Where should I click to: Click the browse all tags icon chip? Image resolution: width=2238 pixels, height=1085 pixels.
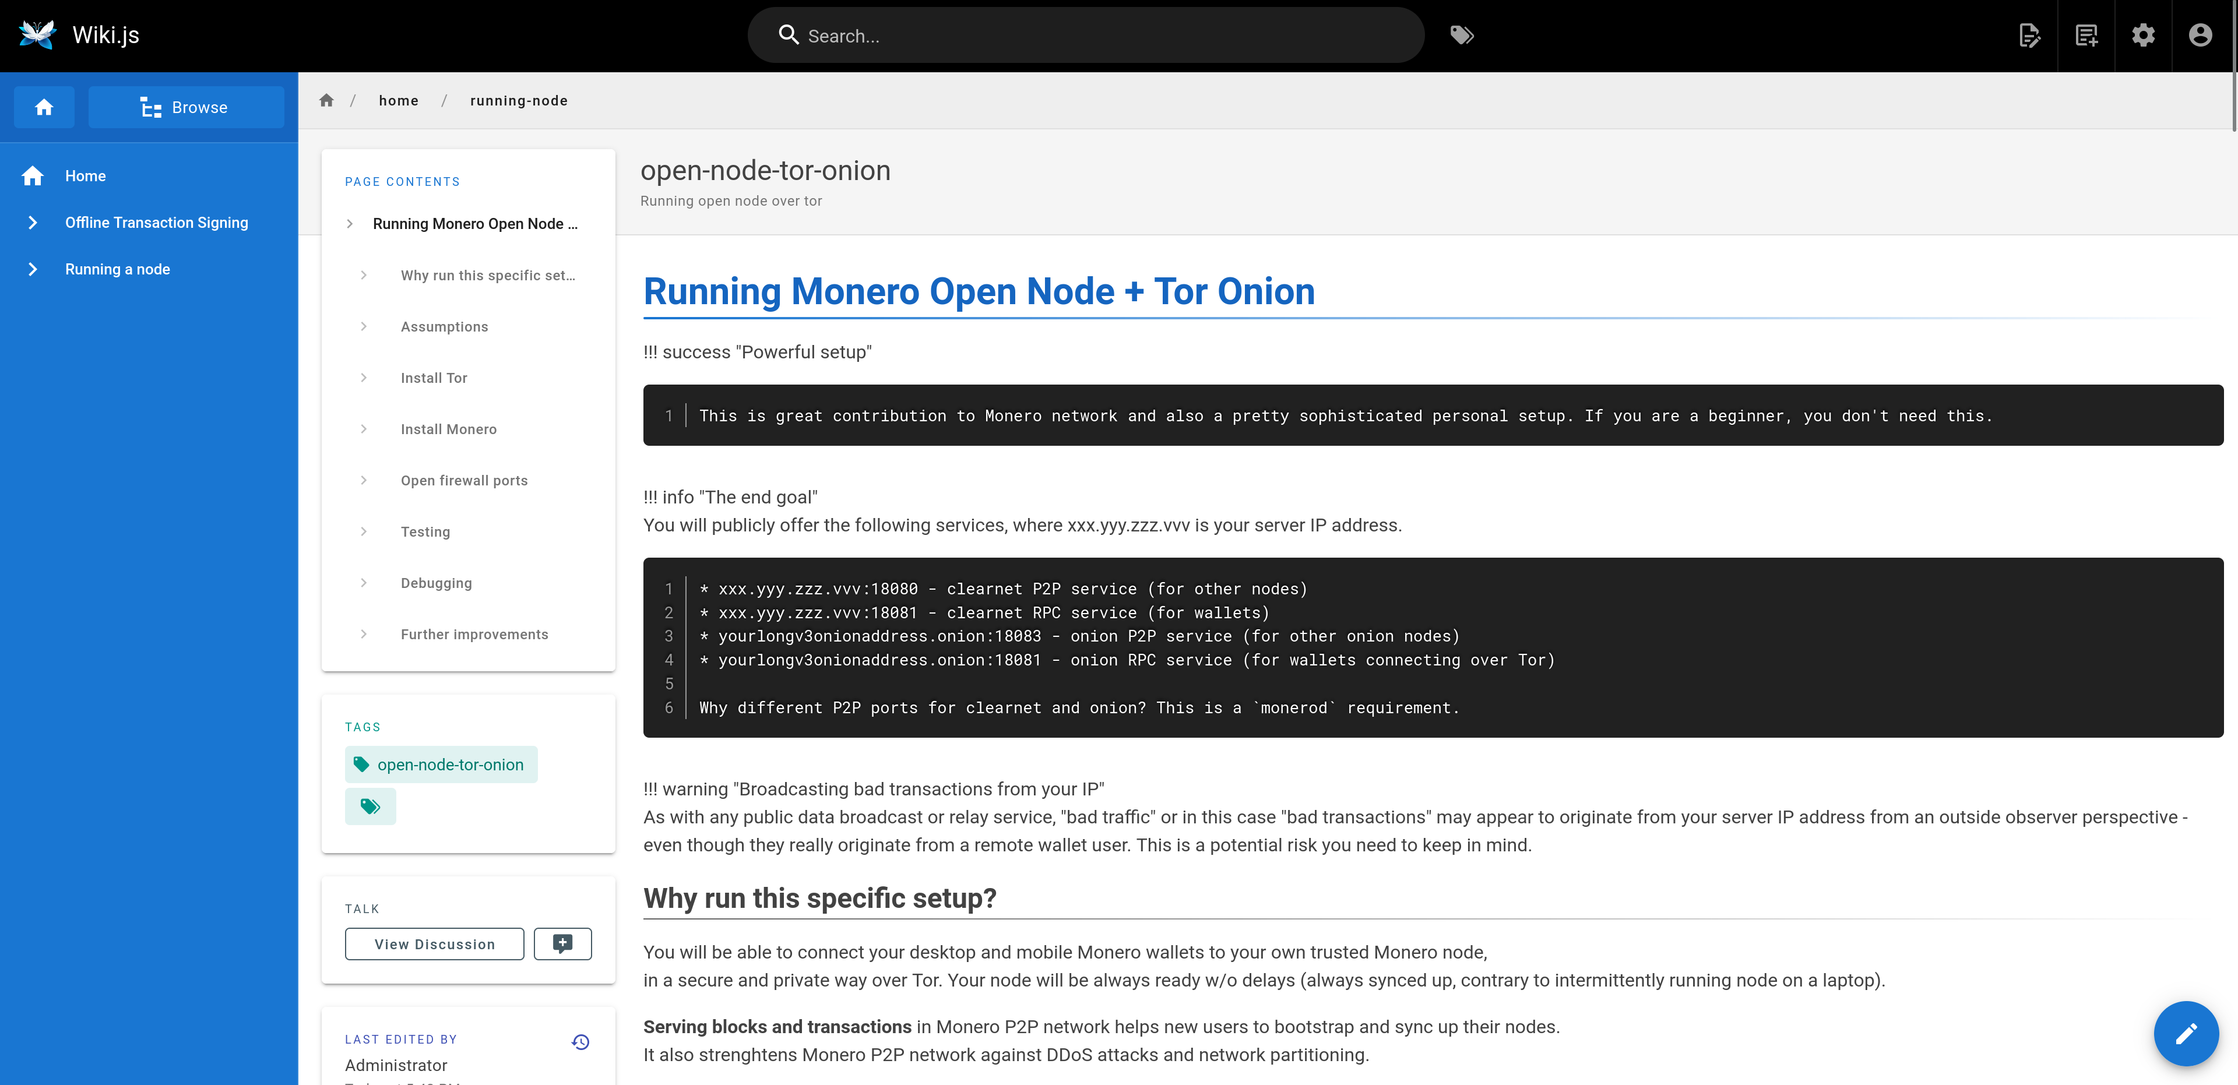[x=370, y=806]
